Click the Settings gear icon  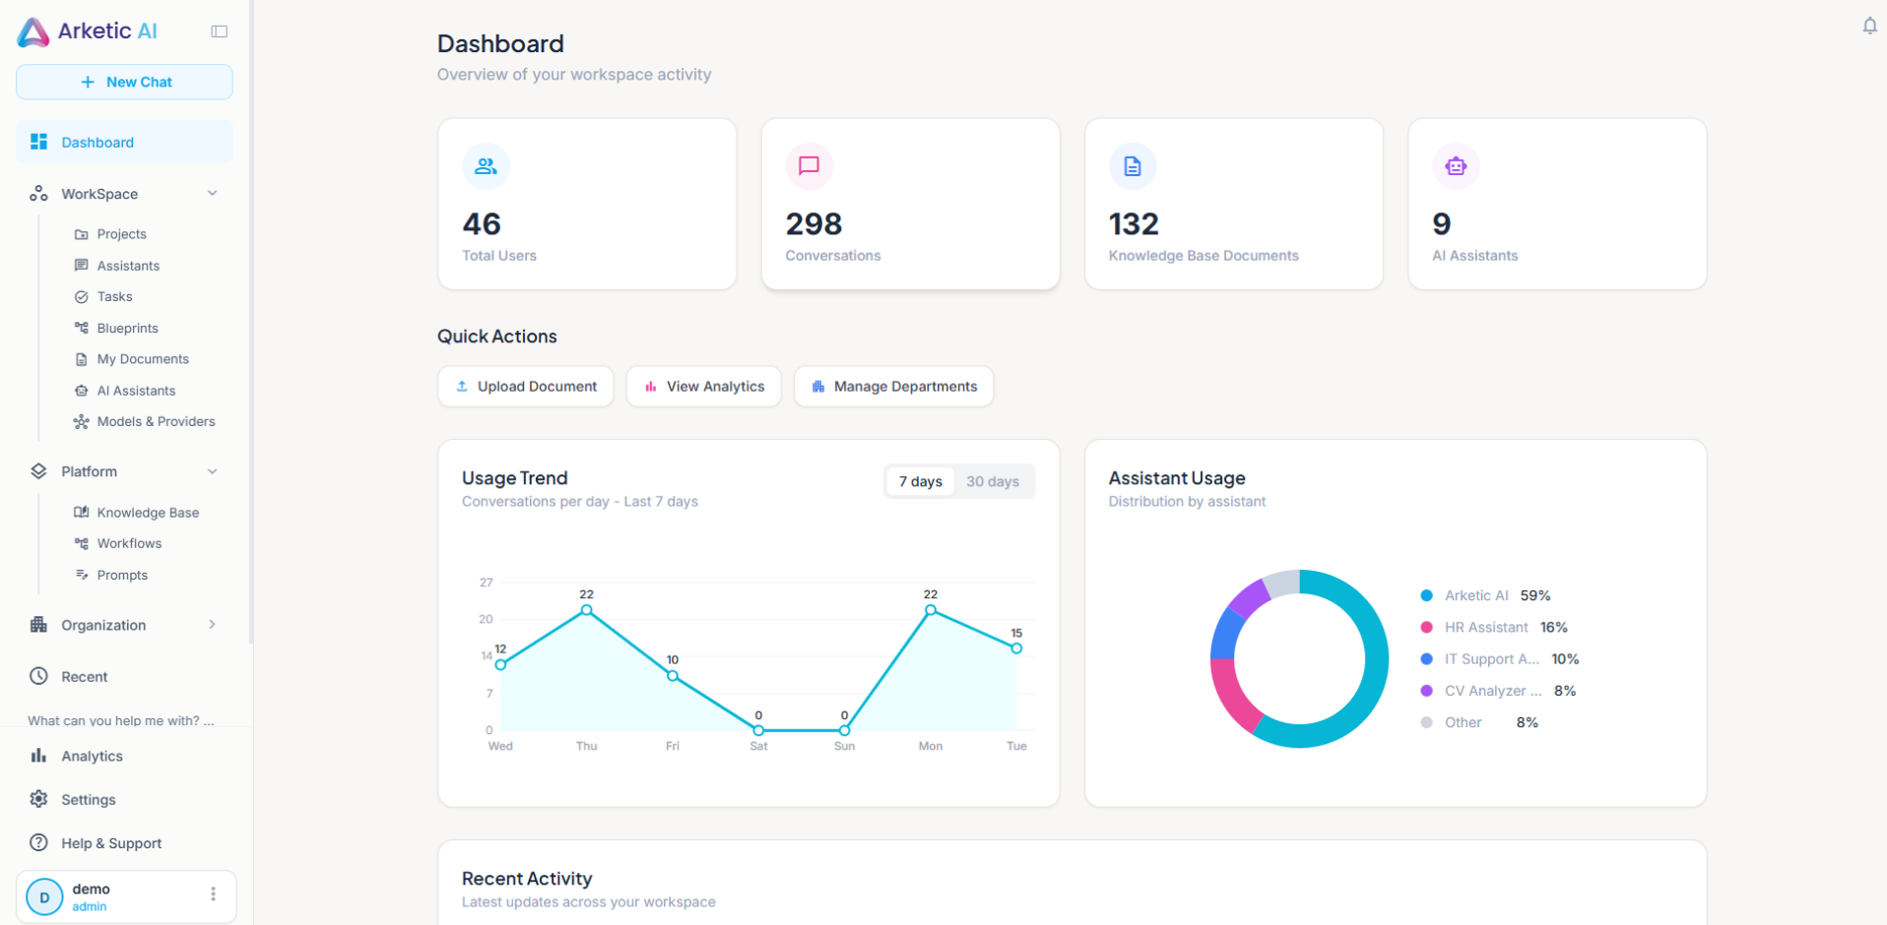pos(38,799)
